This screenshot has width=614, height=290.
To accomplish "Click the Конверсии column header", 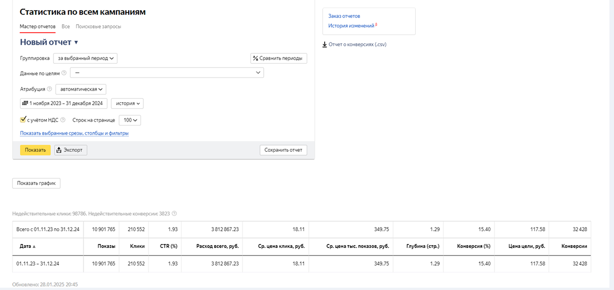I will pyautogui.click(x=574, y=246).
